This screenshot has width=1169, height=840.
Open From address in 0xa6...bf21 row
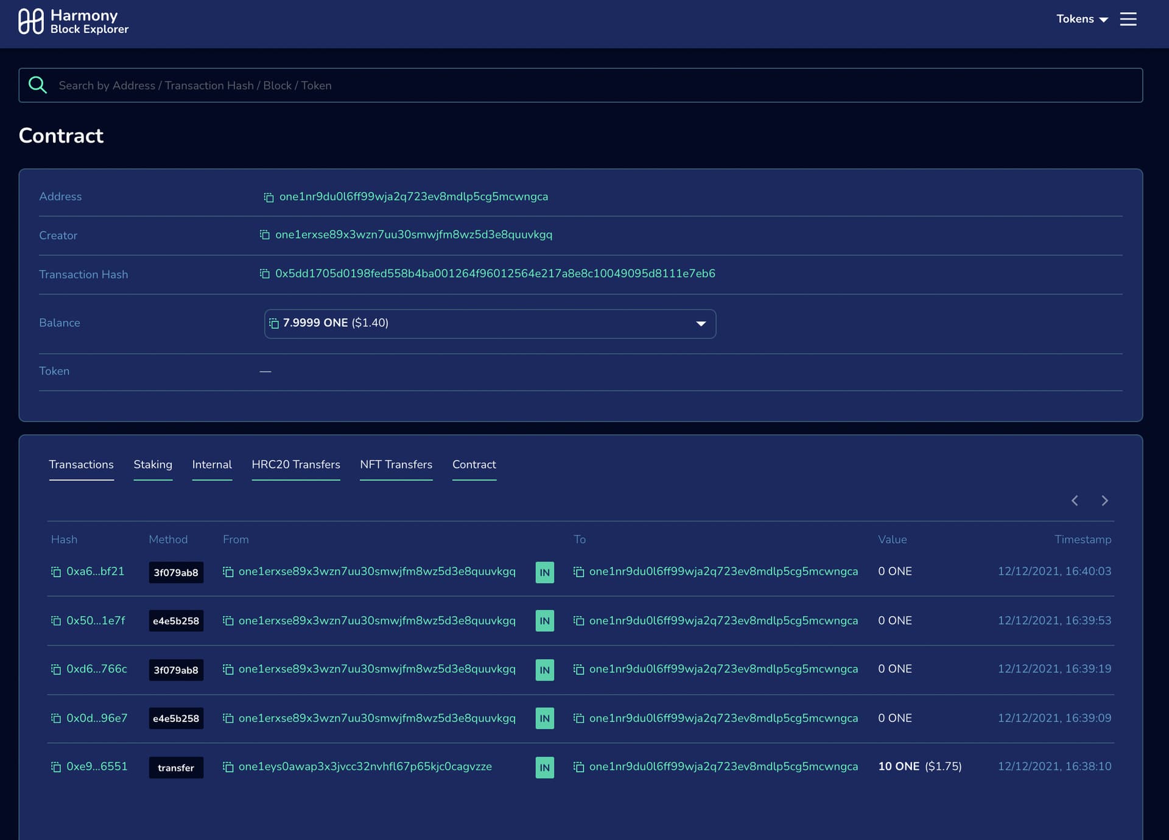coord(377,572)
